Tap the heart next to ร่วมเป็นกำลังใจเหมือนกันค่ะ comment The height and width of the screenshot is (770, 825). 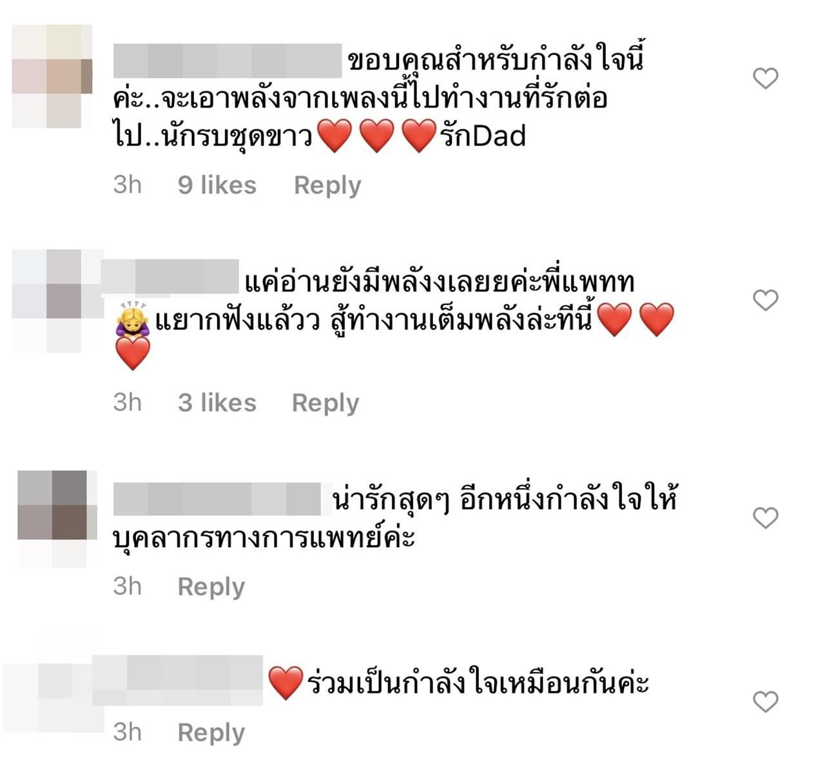click(x=766, y=701)
